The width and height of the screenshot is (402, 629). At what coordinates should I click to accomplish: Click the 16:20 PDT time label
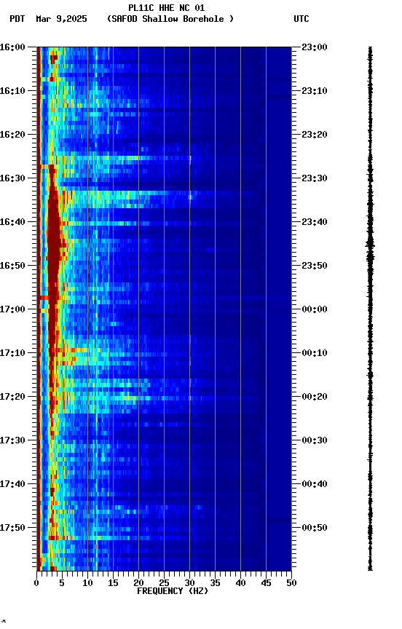12,135
